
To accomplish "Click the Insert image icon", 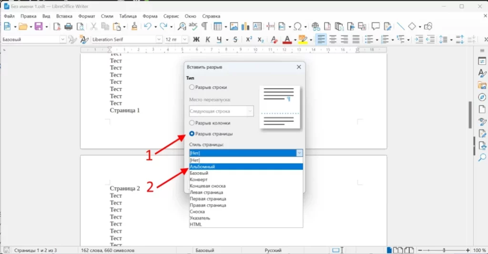I will coord(234,27).
